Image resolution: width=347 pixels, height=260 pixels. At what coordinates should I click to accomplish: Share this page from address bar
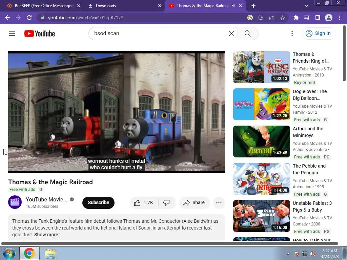pos(271,18)
